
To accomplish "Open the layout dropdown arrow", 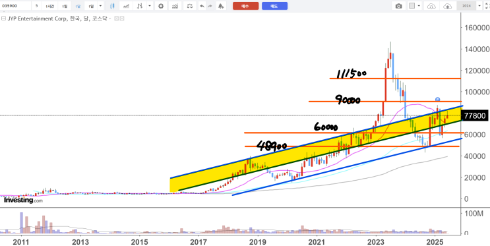I will pos(419,6).
